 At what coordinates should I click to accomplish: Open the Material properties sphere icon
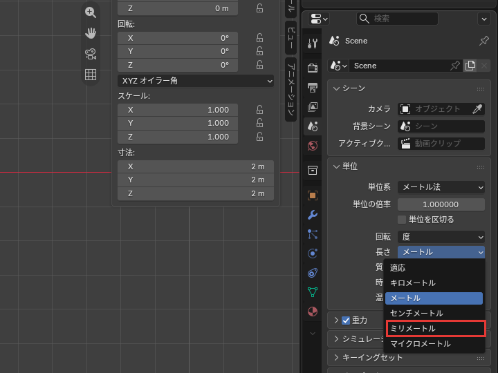[313, 312]
